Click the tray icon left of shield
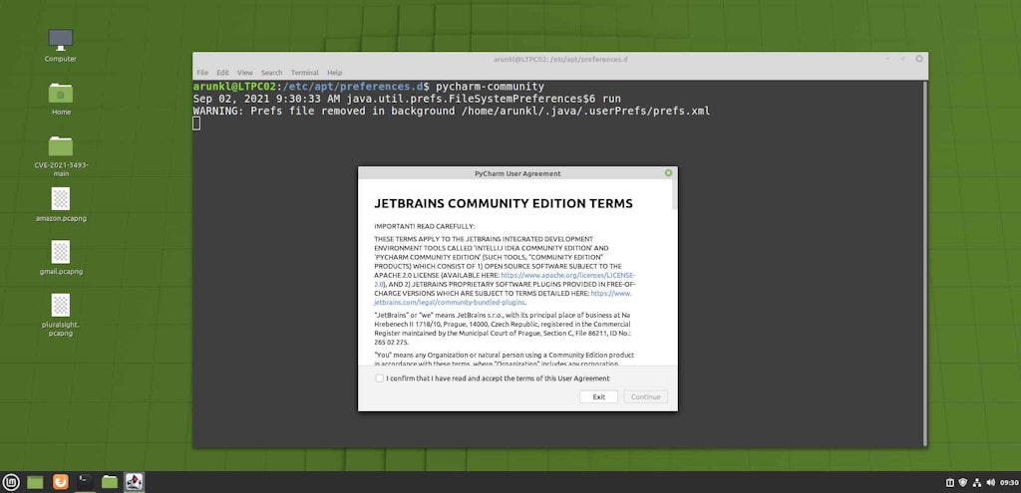The height and width of the screenshot is (493, 1021). [x=949, y=483]
